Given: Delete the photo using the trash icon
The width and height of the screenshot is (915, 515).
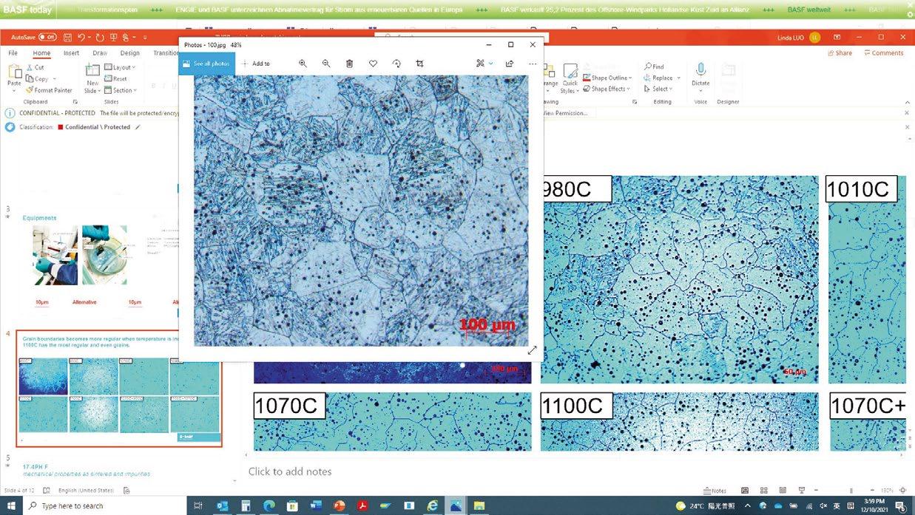Looking at the screenshot, I should (x=350, y=64).
